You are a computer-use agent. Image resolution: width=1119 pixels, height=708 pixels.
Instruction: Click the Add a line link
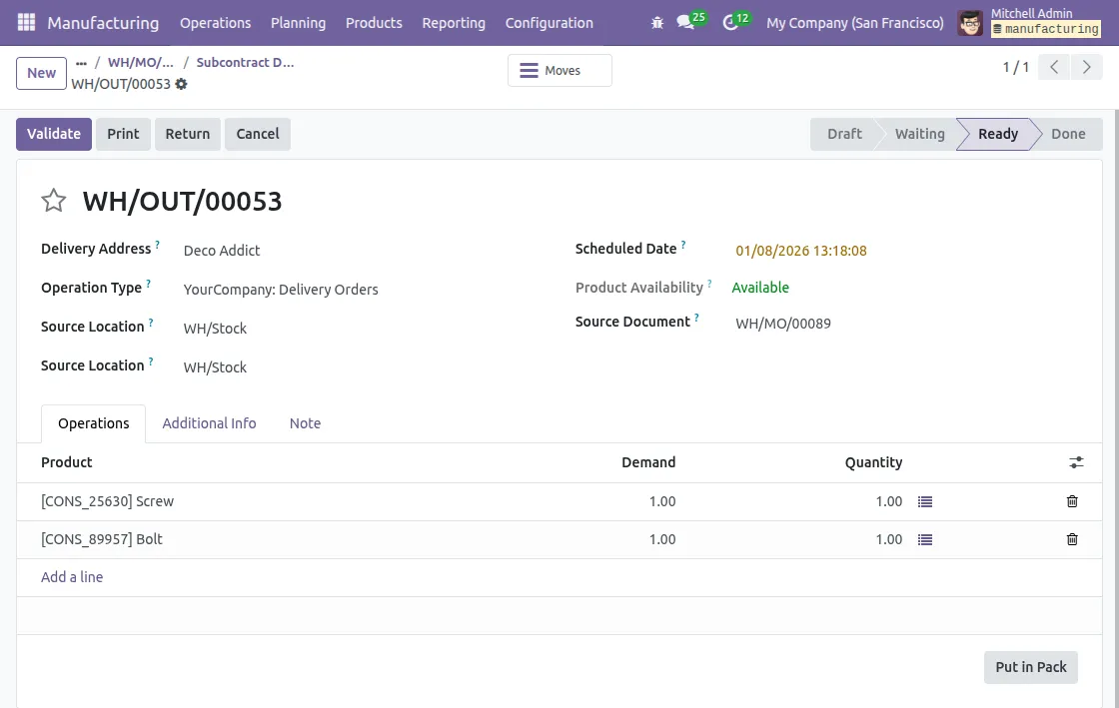72,577
